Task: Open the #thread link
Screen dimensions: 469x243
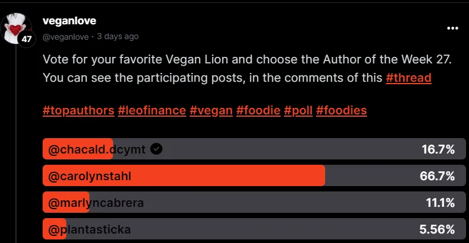Action: click(x=409, y=78)
